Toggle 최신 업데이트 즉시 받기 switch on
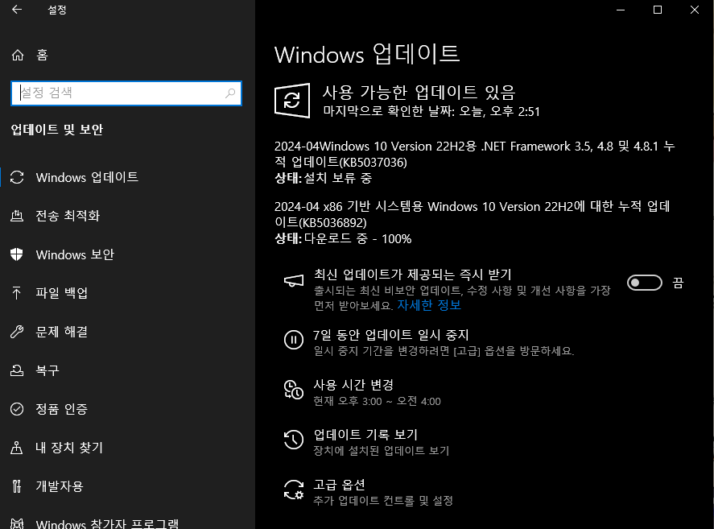 point(644,283)
